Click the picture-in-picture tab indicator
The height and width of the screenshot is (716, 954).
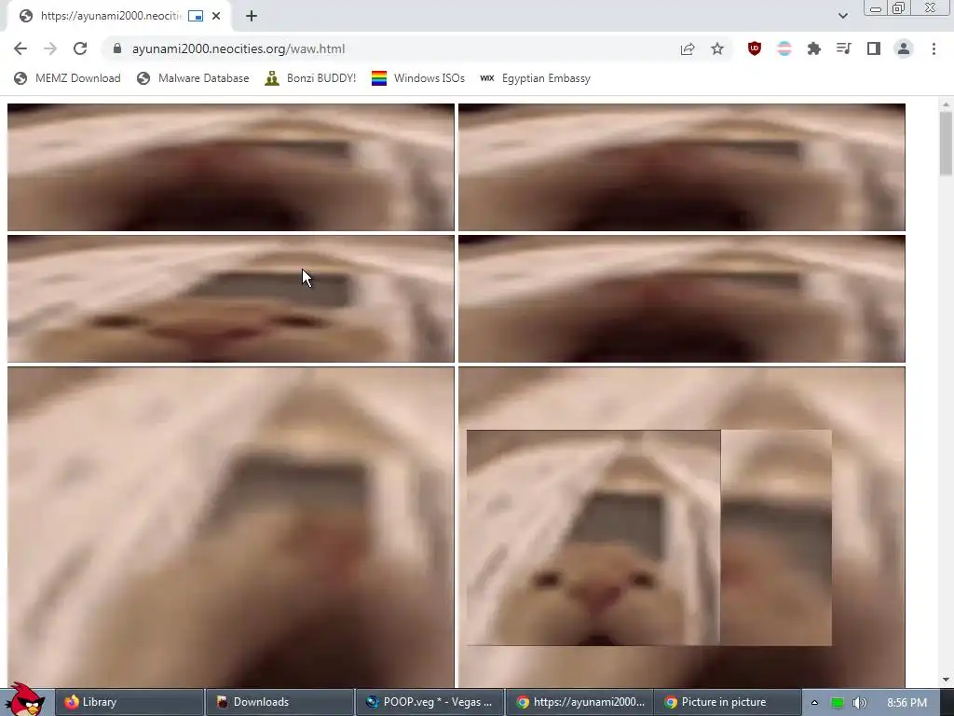pos(196,16)
